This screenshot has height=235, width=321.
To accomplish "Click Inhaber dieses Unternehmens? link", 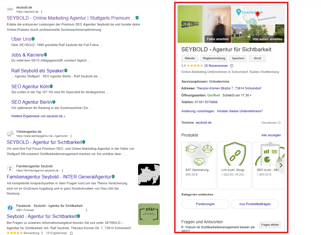I will [x=240, y=111].
